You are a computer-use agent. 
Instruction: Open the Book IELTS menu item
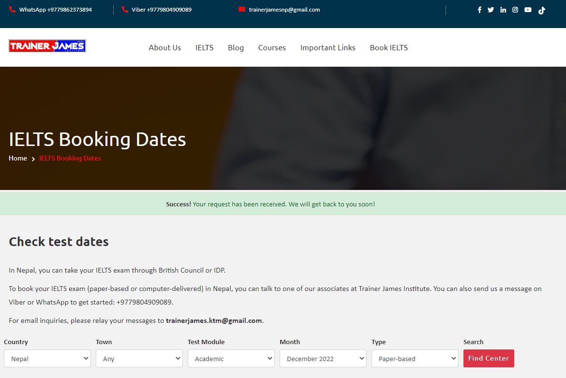(389, 47)
